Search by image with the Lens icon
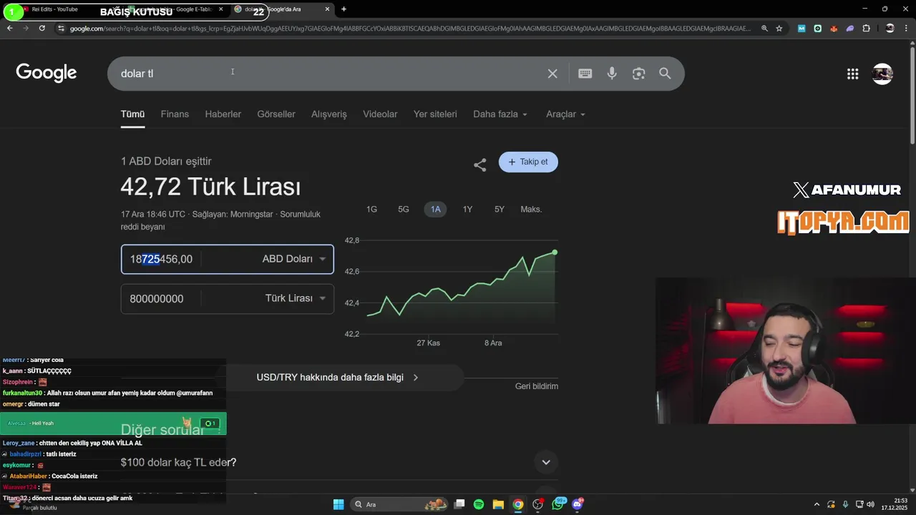The image size is (916, 515). [638, 74]
